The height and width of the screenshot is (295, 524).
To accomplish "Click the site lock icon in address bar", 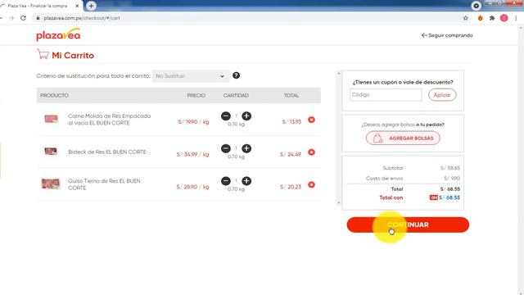I will tap(38, 18).
